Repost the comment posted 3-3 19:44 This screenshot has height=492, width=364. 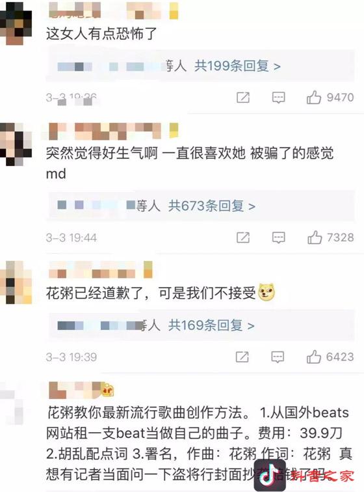coord(243,238)
